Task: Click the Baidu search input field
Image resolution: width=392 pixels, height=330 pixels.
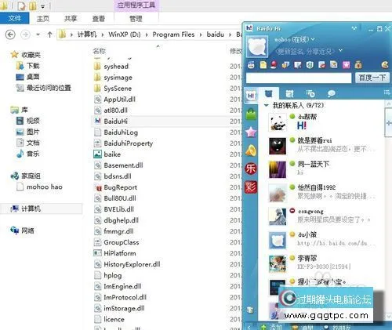Action: (x=299, y=78)
